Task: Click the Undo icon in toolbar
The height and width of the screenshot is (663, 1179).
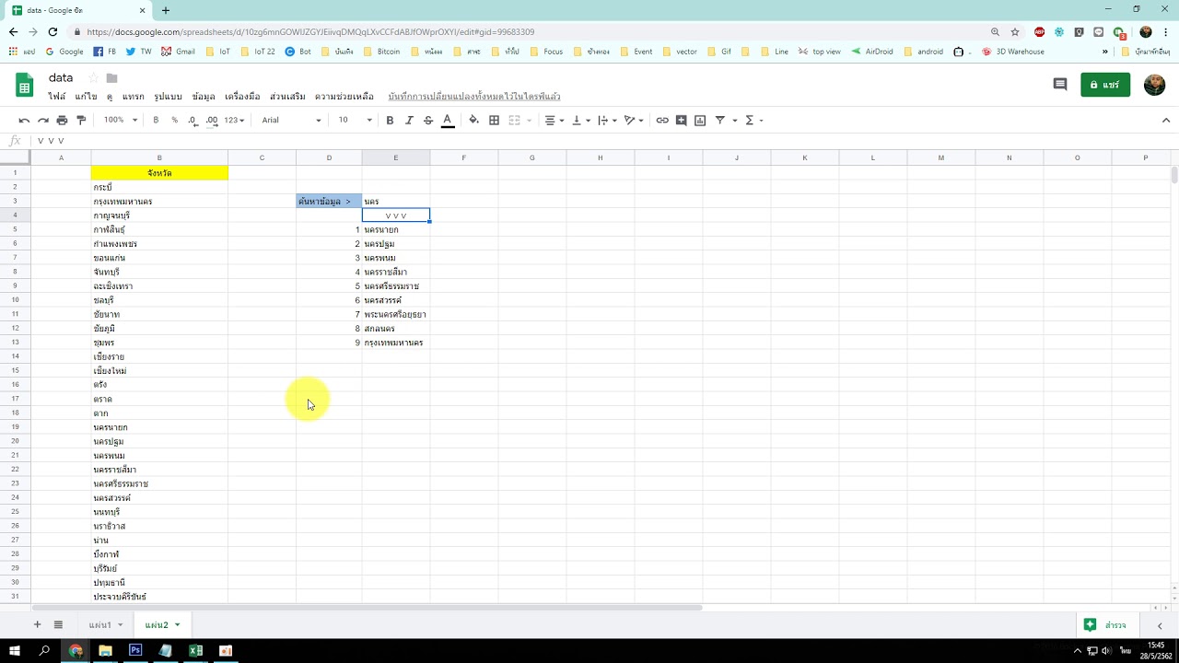Action: click(x=24, y=120)
